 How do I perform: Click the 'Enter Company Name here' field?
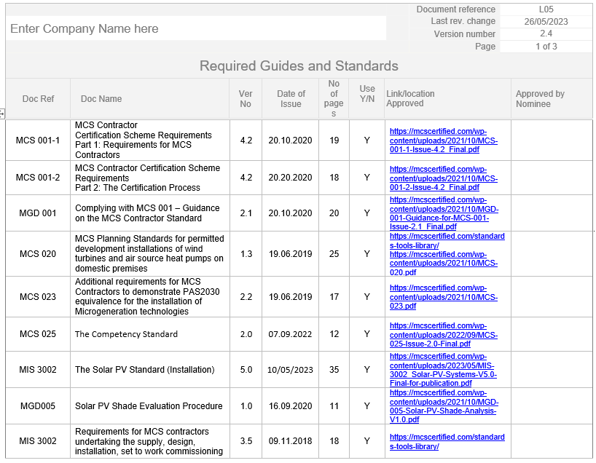pos(195,29)
